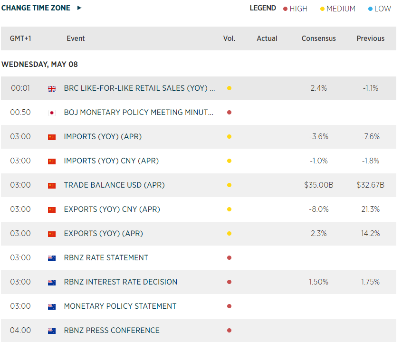Viewport: 402px width, 342px height.
Task: Click China flag next to Imports (YoY) CNY
Action: point(52,161)
